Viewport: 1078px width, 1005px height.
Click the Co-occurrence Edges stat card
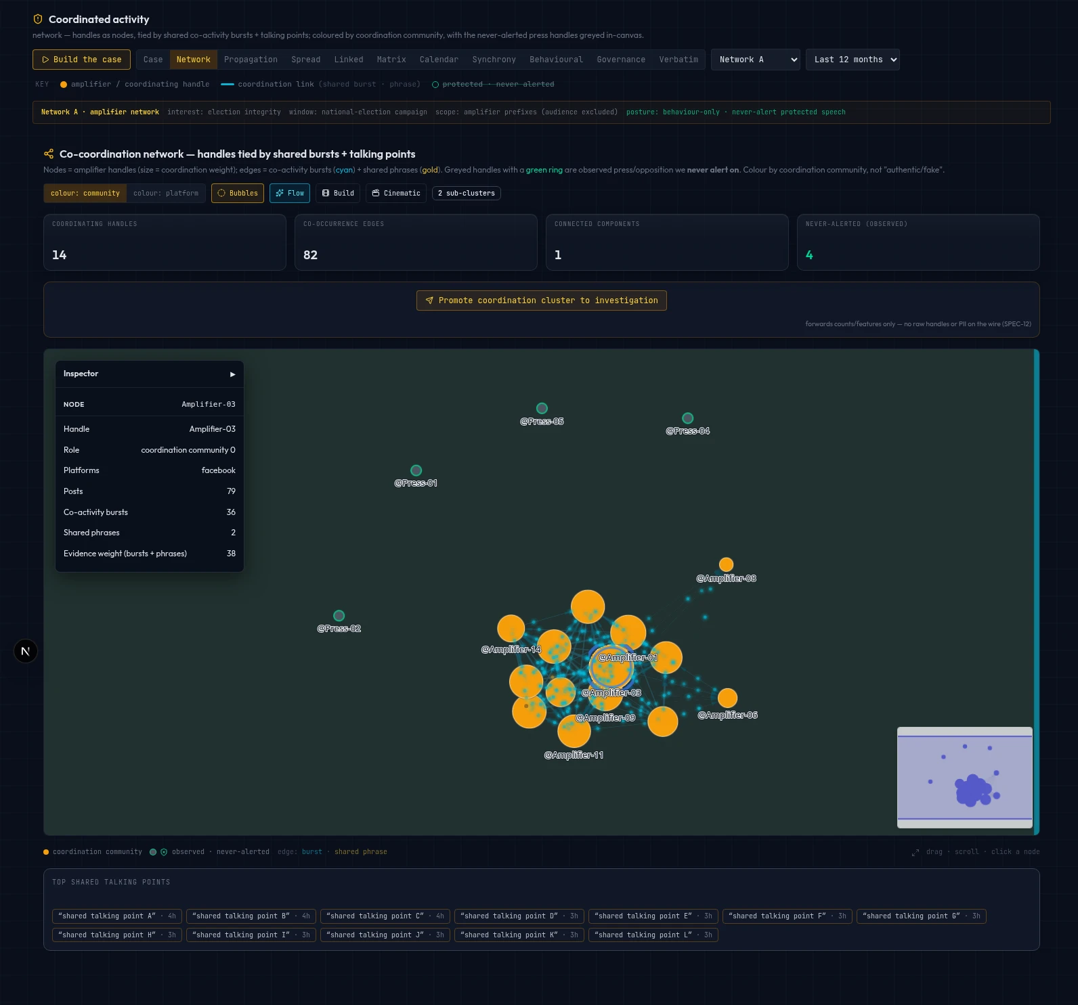(416, 242)
